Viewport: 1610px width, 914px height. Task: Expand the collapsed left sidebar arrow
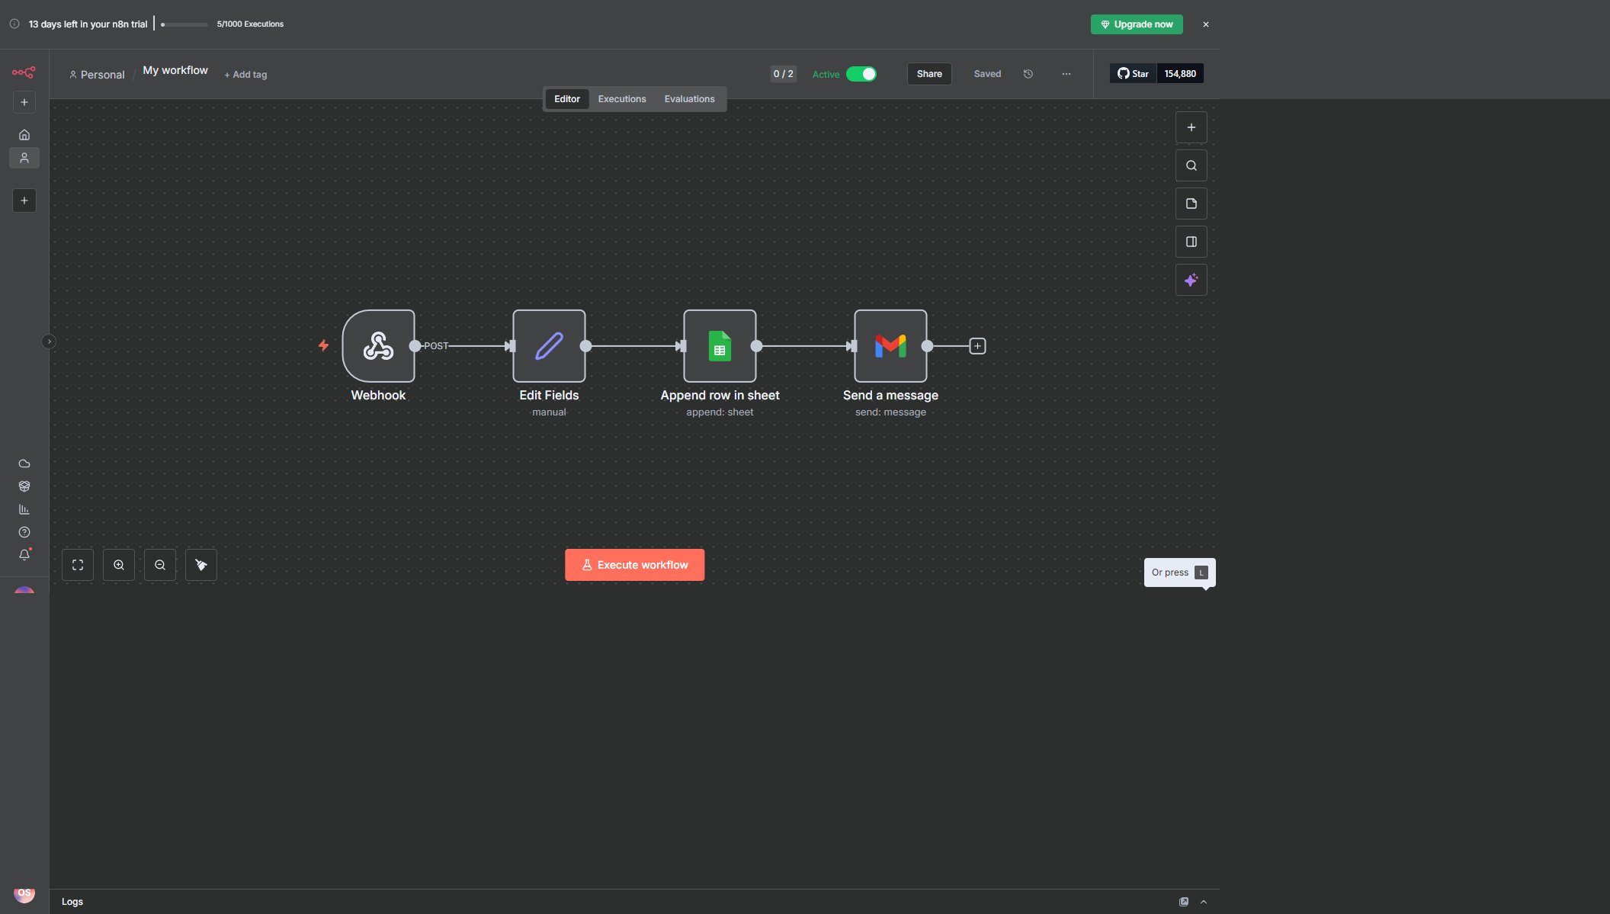(x=49, y=342)
